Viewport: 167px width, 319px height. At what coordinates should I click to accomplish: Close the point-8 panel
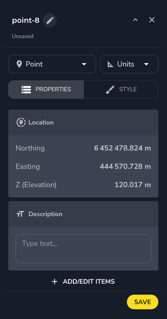(152, 20)
